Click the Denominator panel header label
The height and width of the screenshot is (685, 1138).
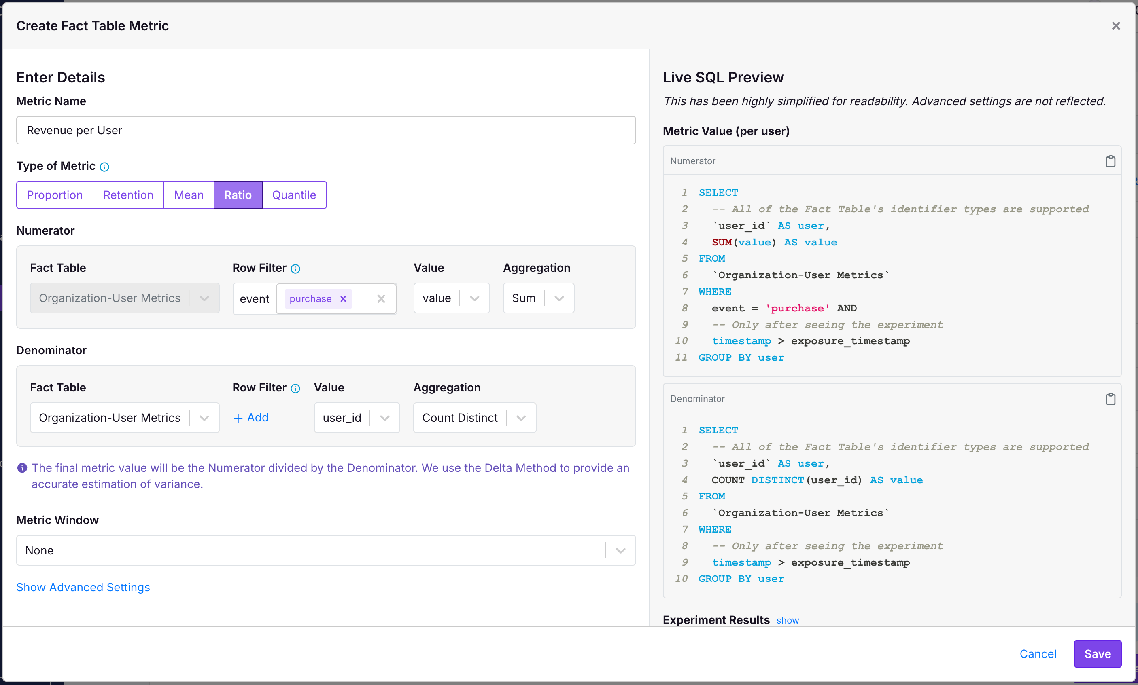tap(697, 399)
